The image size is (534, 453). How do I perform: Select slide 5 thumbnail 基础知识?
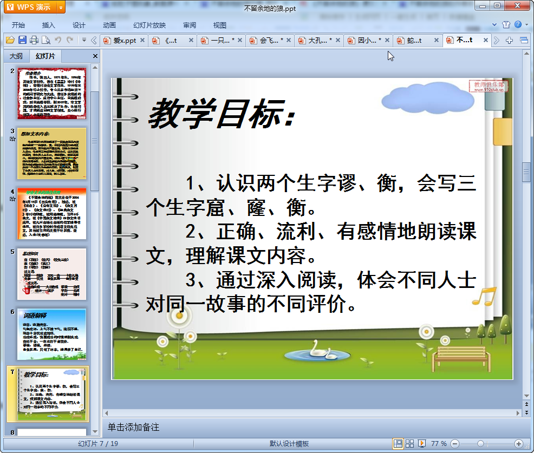(52, 274)
